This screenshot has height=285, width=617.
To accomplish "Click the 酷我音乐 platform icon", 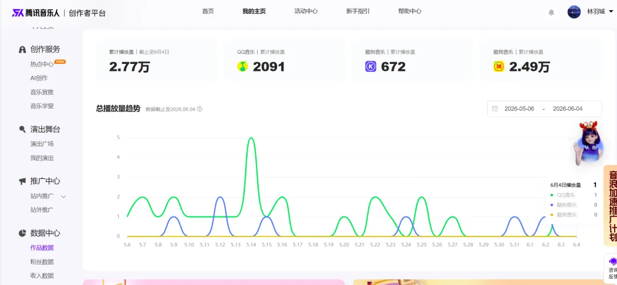I will 499,66.
